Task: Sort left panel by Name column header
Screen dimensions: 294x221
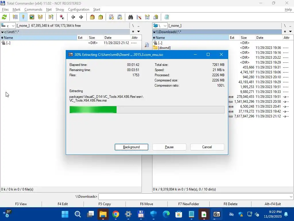Action: click(x=39, y=38)
